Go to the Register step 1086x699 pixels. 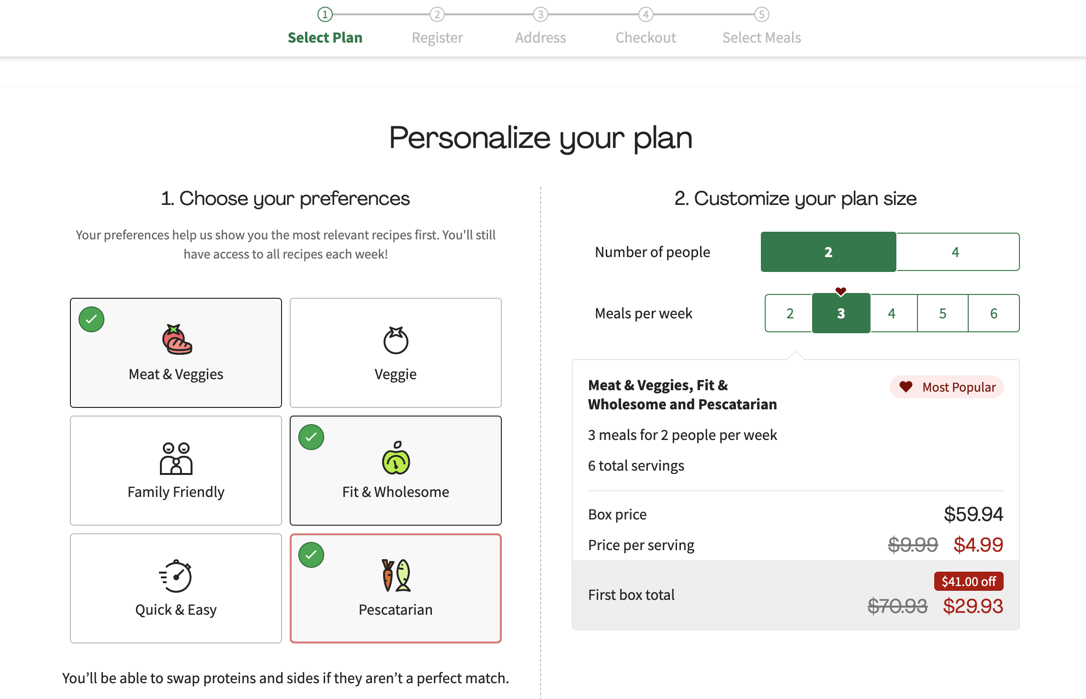click(437, 37)
